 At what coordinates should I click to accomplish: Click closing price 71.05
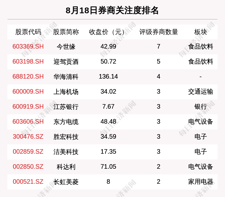tap(108, 167)
